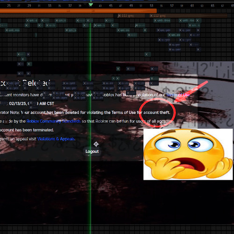Viewport: 234px width, 234px height.
Task: Jump to bar 33 on the timeline ruler
Action: (50, 6)
